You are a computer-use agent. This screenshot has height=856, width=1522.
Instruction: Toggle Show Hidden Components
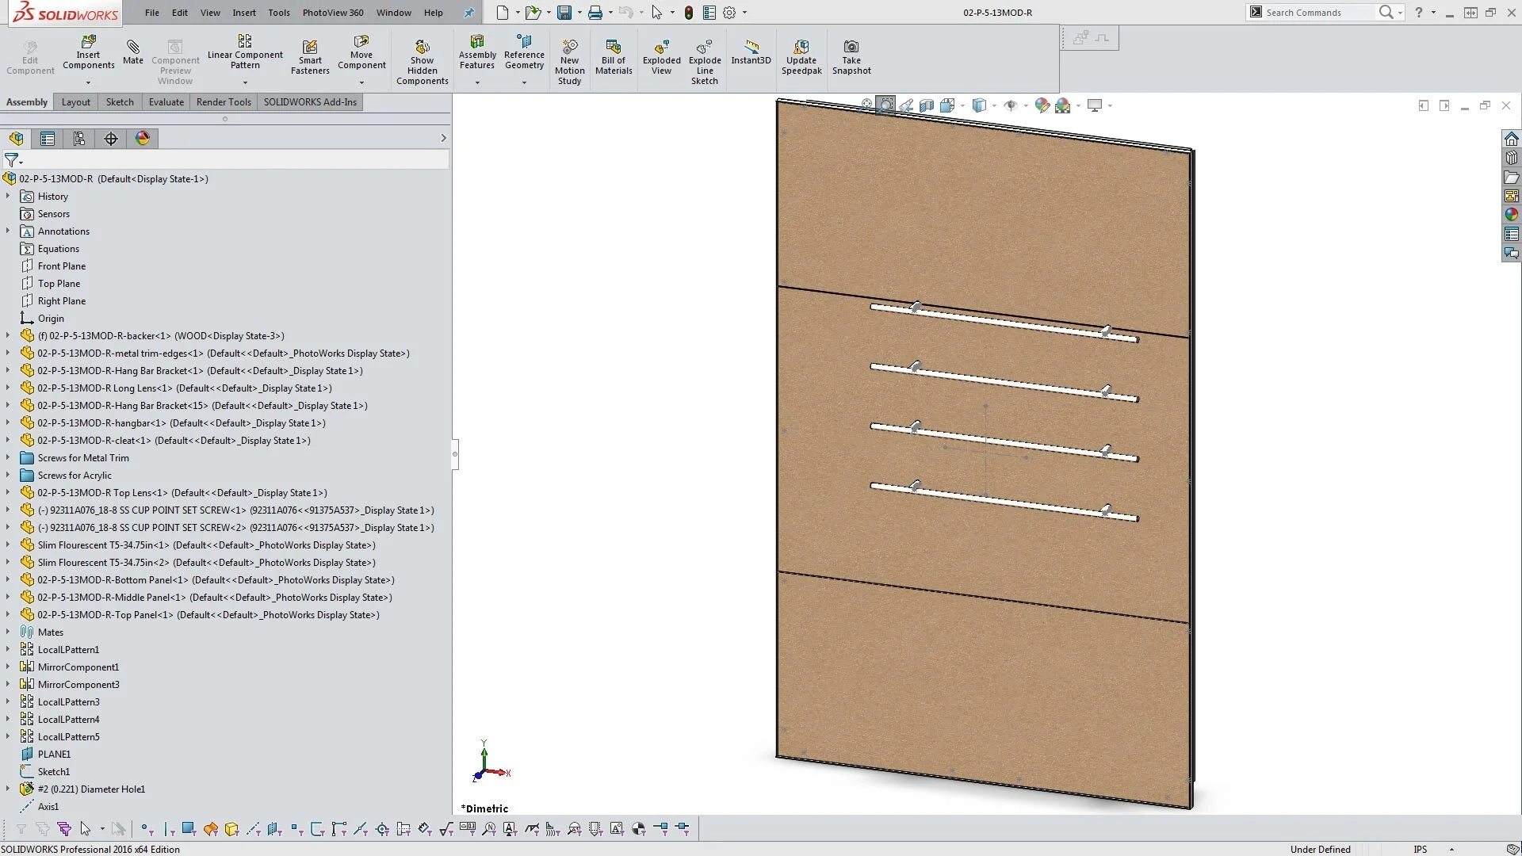pos(422,48)
